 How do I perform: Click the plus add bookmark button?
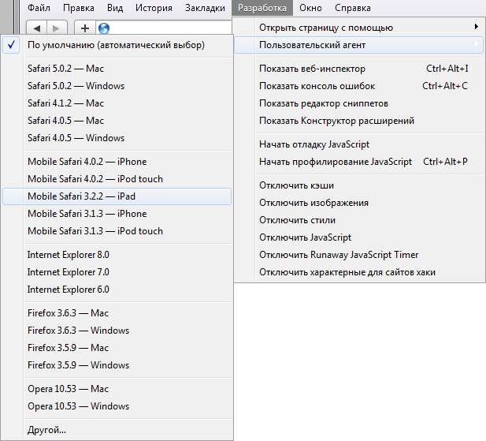pyautogui.click(x=85, y=28)
